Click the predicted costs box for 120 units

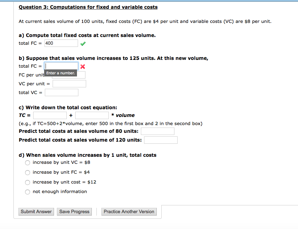(x=160, y=140)
